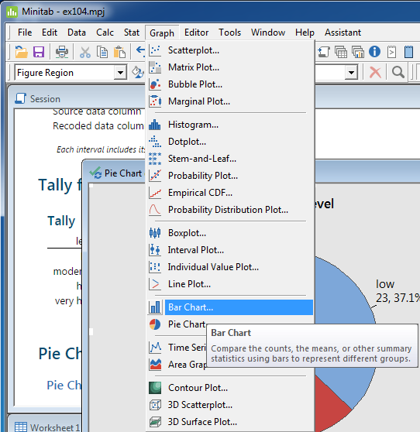Click the Pie Chart icon in Graph menu

tap(155, 324)
